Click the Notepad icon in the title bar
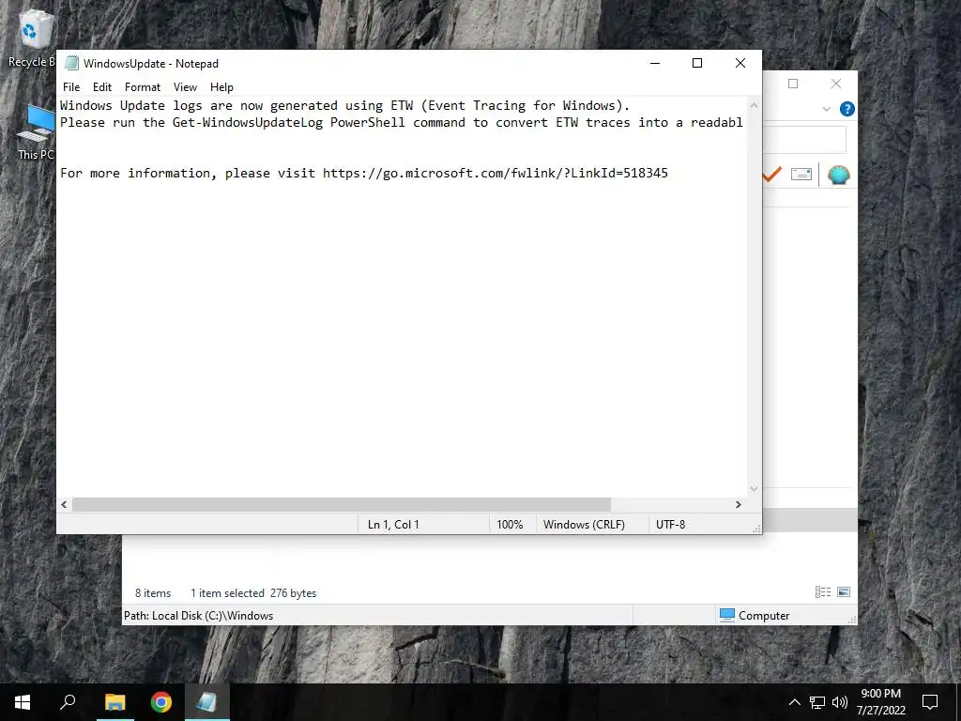The height and width of the screenshot is (721, 961). [71, 63]
